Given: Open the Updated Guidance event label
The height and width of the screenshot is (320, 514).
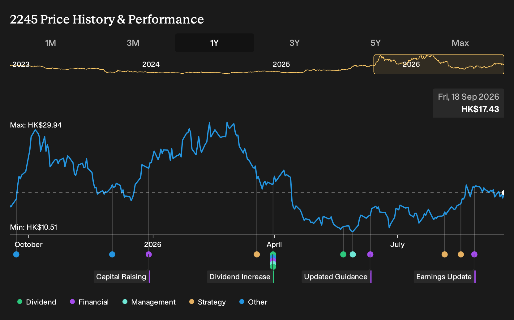Looking at the screenshot, I should click(336, 277).
